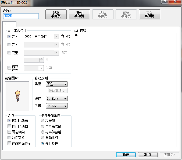
Task: Confirm with the 确定 button
Action: [126, 155]
